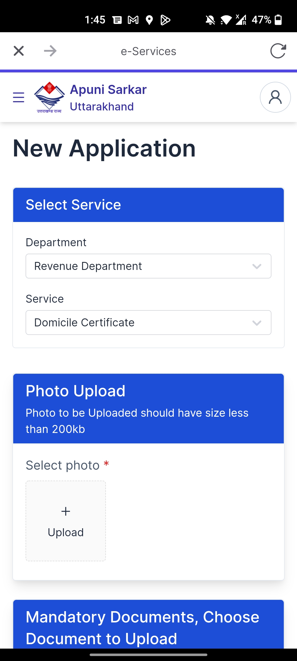
Task: Tap the Apuni Sarkar title link
Action: 108,89
